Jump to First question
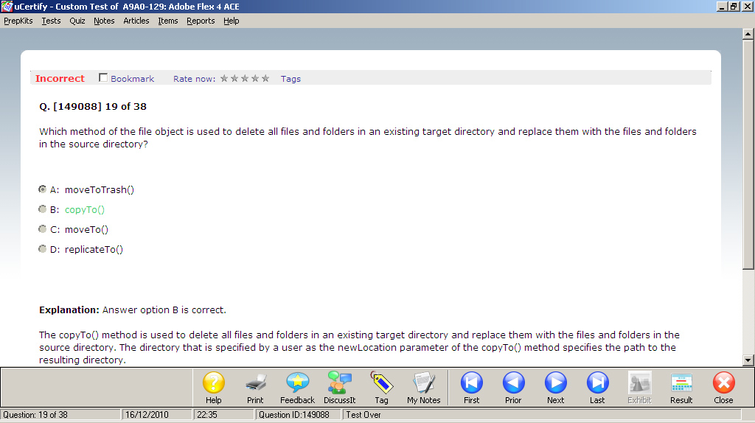The image size is (755, 423). 471,383
